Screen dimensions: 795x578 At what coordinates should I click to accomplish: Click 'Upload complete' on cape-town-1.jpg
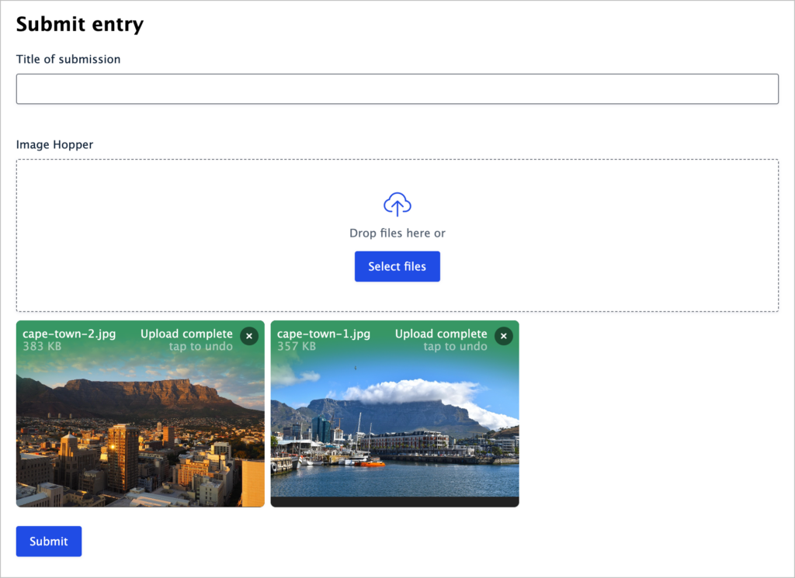441,334
